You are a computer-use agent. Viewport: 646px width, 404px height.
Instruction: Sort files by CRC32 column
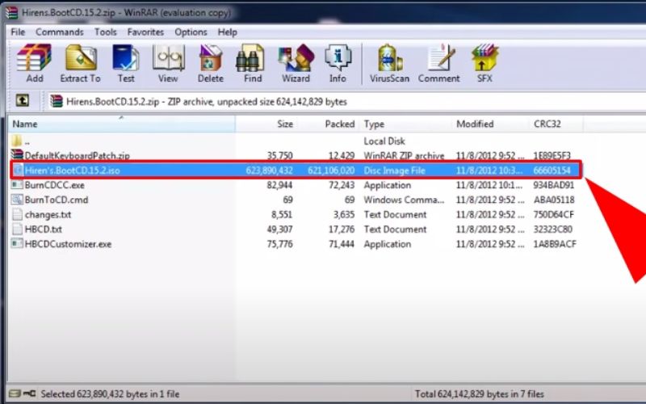(x=556, y=124)
